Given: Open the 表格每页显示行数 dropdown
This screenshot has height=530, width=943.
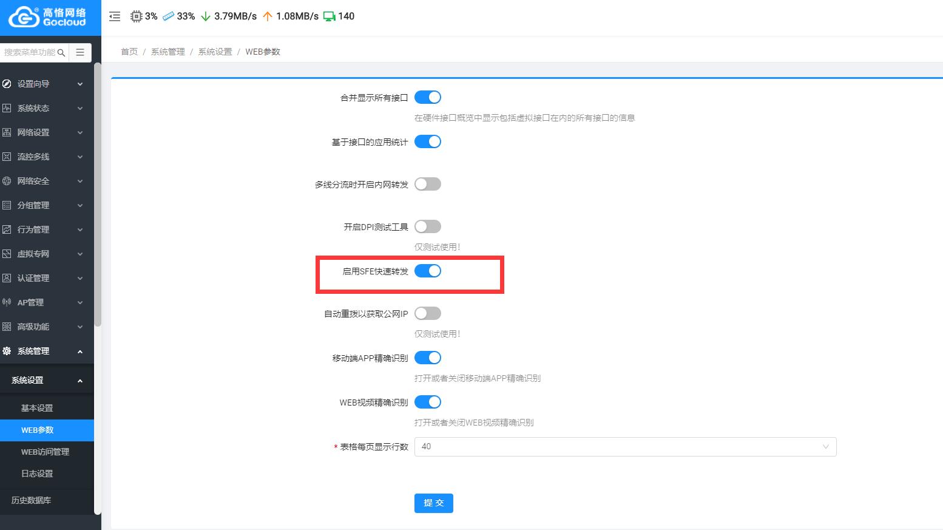Looking at the screenshot, I should (625, 447).
